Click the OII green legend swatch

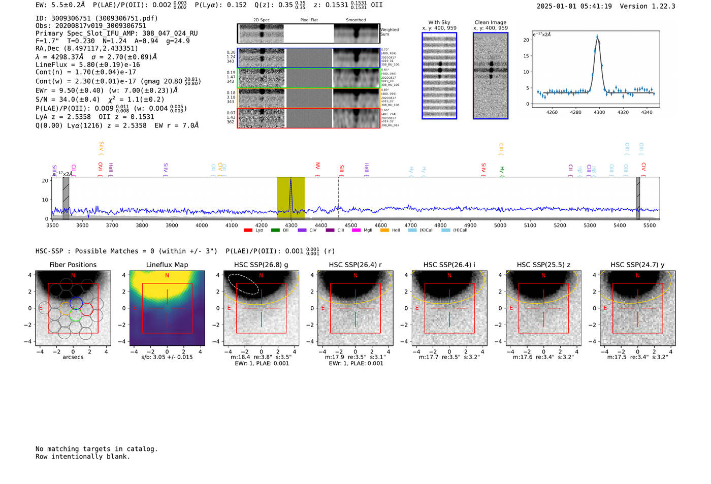click(x=275, y=231)
